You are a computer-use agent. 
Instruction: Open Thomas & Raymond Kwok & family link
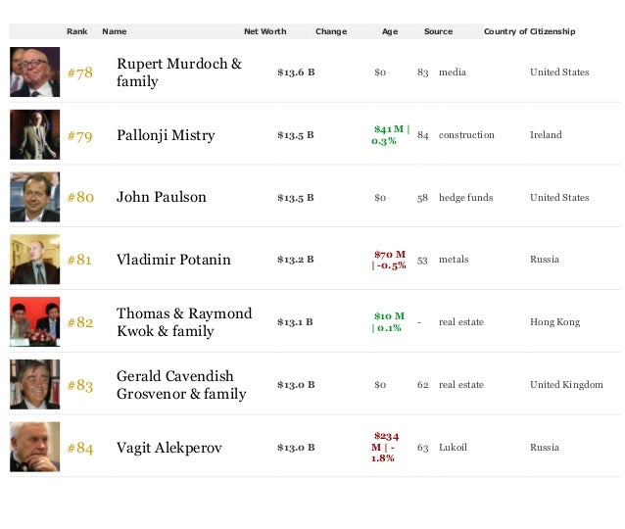tap(184, 322)
